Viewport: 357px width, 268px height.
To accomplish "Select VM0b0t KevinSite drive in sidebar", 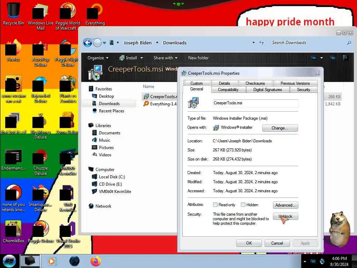I will tap(115, 191).
